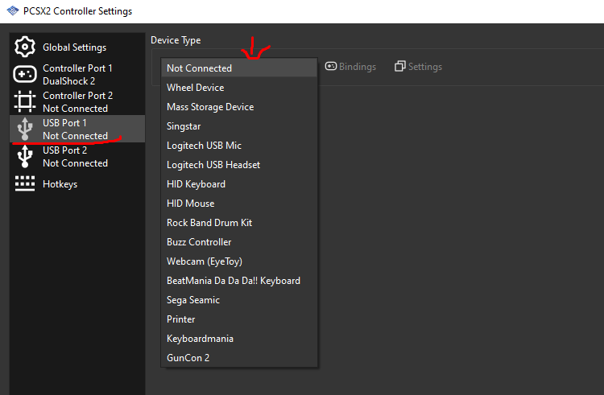Click USB Port 1 label text

point(64,123)
